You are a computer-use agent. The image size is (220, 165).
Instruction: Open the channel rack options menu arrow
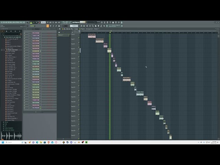[x=24, y=29]
